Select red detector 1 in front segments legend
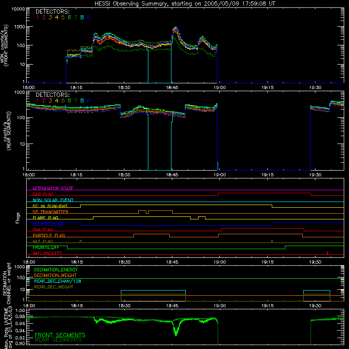Screen dimensions: 349x349 (x=38, y=17)
